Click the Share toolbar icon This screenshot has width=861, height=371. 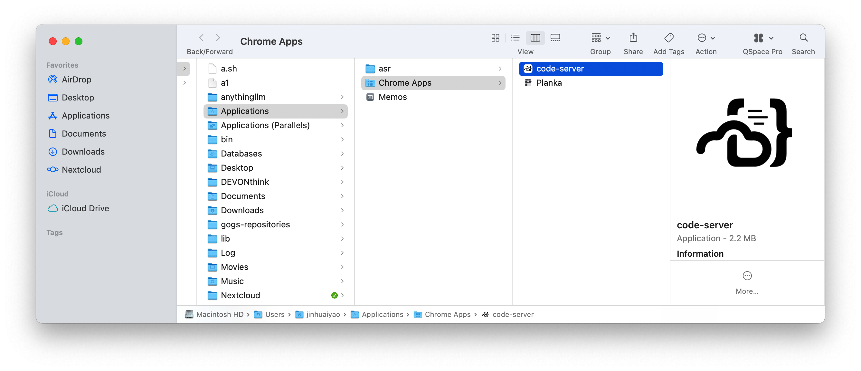pyautogui.click(x=633, y=38)
